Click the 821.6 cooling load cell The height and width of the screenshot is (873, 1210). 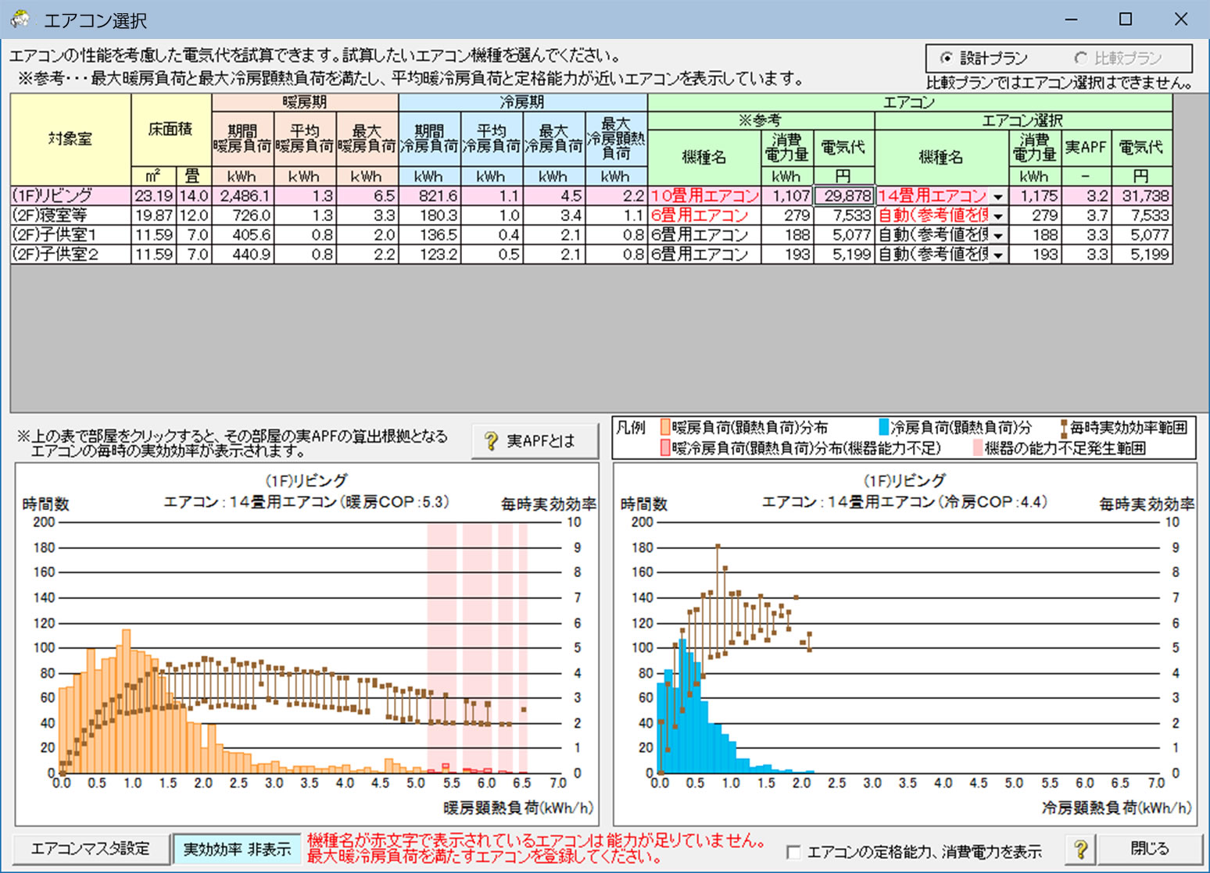pos(429,196)
